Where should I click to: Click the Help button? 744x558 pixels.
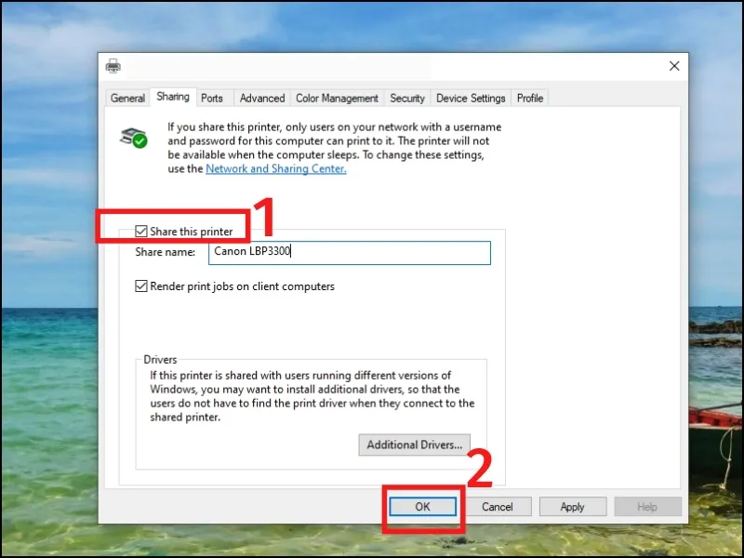(647, 507)
